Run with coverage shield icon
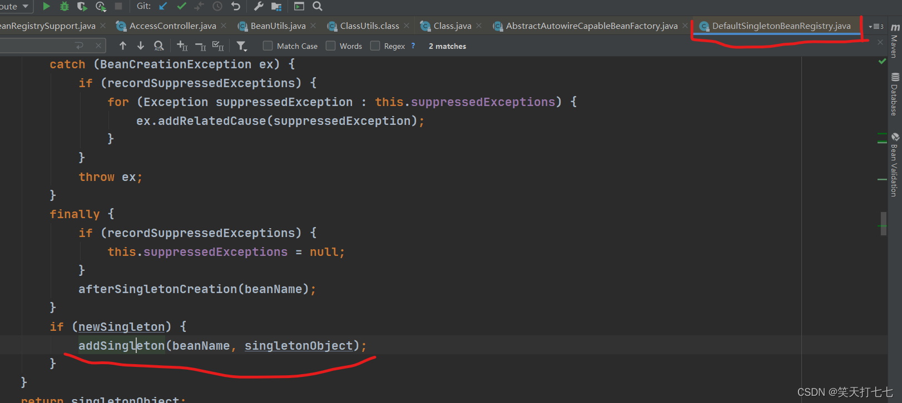 [82, 6]
